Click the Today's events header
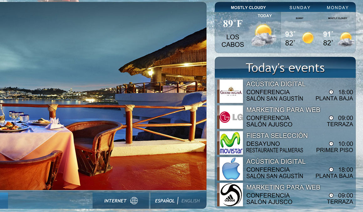The width and height of the screenshot is (363, 212). pos(285,68)
